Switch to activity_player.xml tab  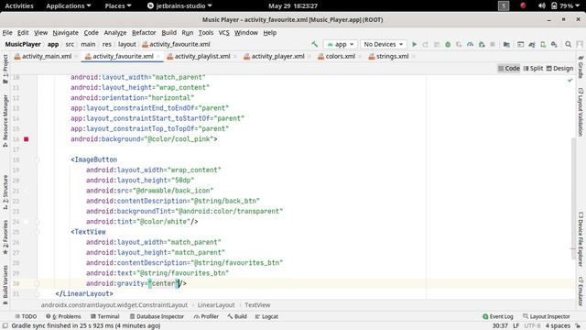click(277, 56)
